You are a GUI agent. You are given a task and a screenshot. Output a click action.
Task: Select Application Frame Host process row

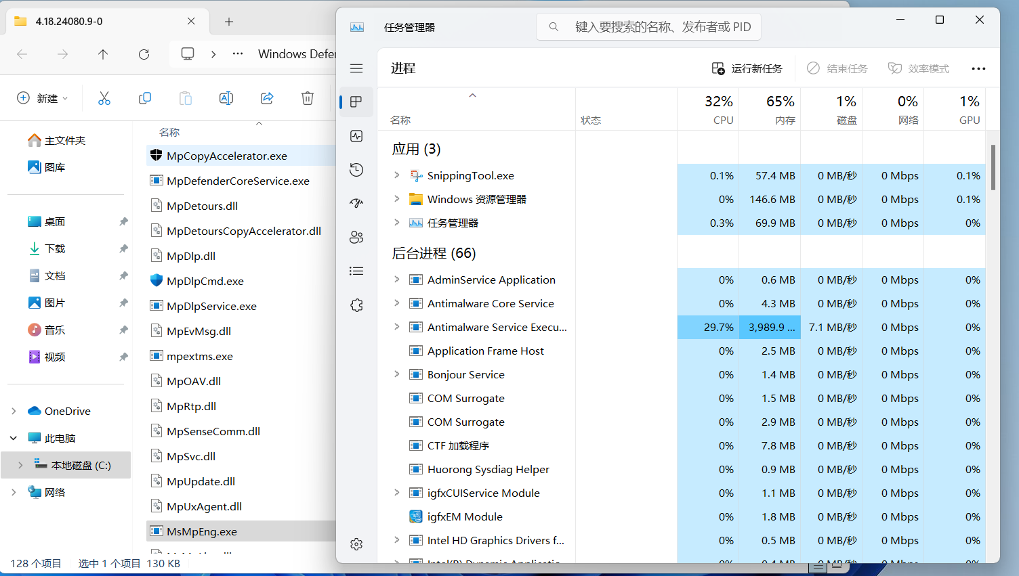coord(682,351)
